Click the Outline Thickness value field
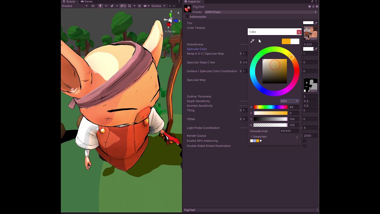This screenshot has width=380, height=214. tap(310, 97)
